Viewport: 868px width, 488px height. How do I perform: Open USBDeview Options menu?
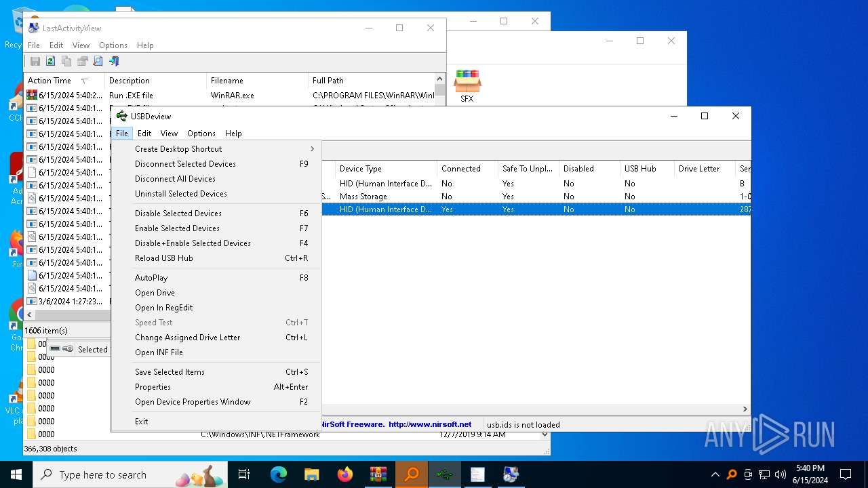(x=201, y=134)
